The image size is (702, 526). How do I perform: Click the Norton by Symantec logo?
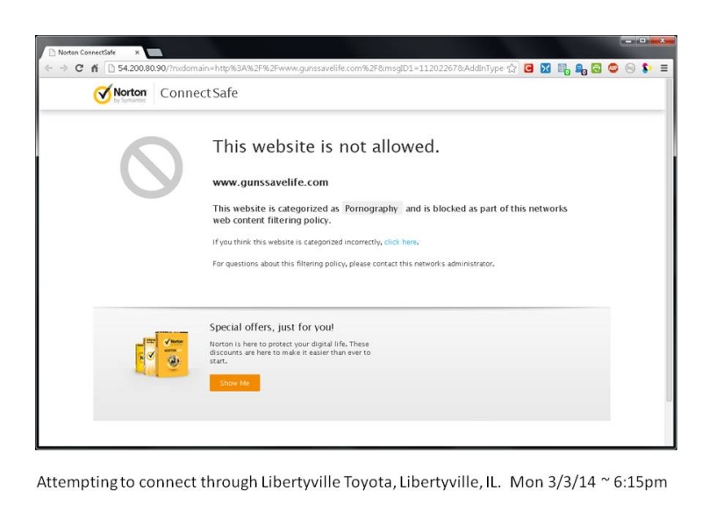pyautogui.click(x=120, y=94)
